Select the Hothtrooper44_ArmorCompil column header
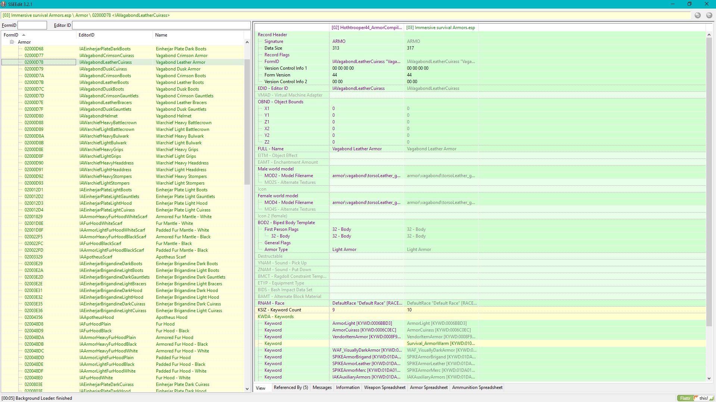The height and width of the screenshot is (402, 716). coord(366,28)
